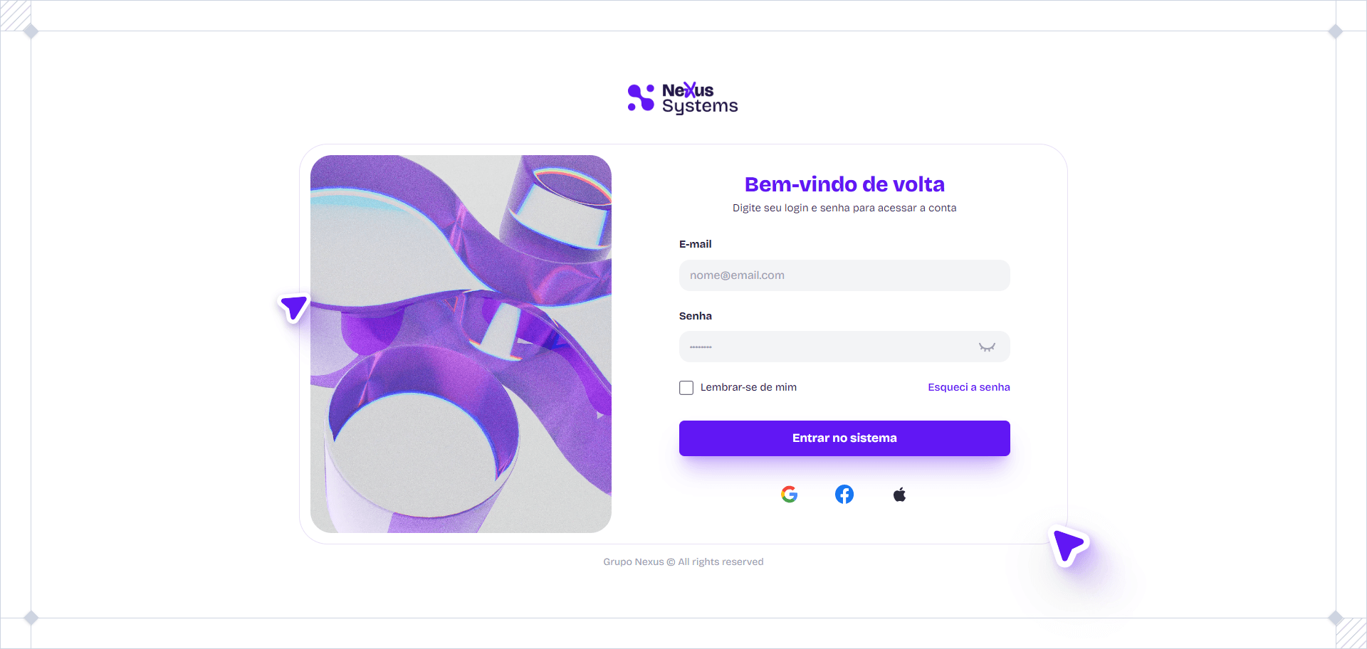Click the purple cursor arrow near image edge
Screen dimensions: 1367x649
coord(293,307)
